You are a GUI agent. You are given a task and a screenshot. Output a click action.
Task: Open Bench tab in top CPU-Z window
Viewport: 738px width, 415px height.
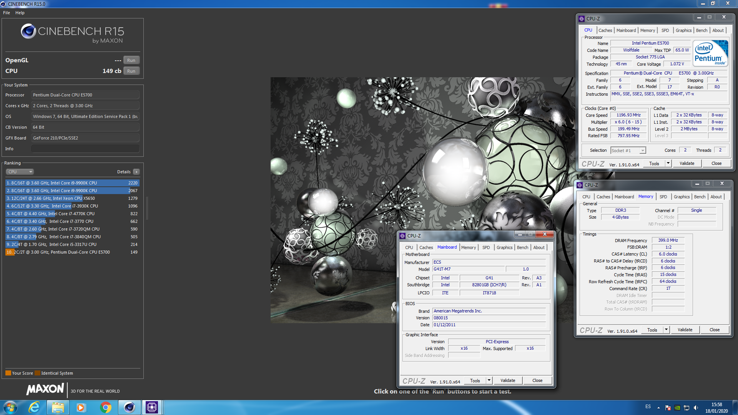(701, 30)
